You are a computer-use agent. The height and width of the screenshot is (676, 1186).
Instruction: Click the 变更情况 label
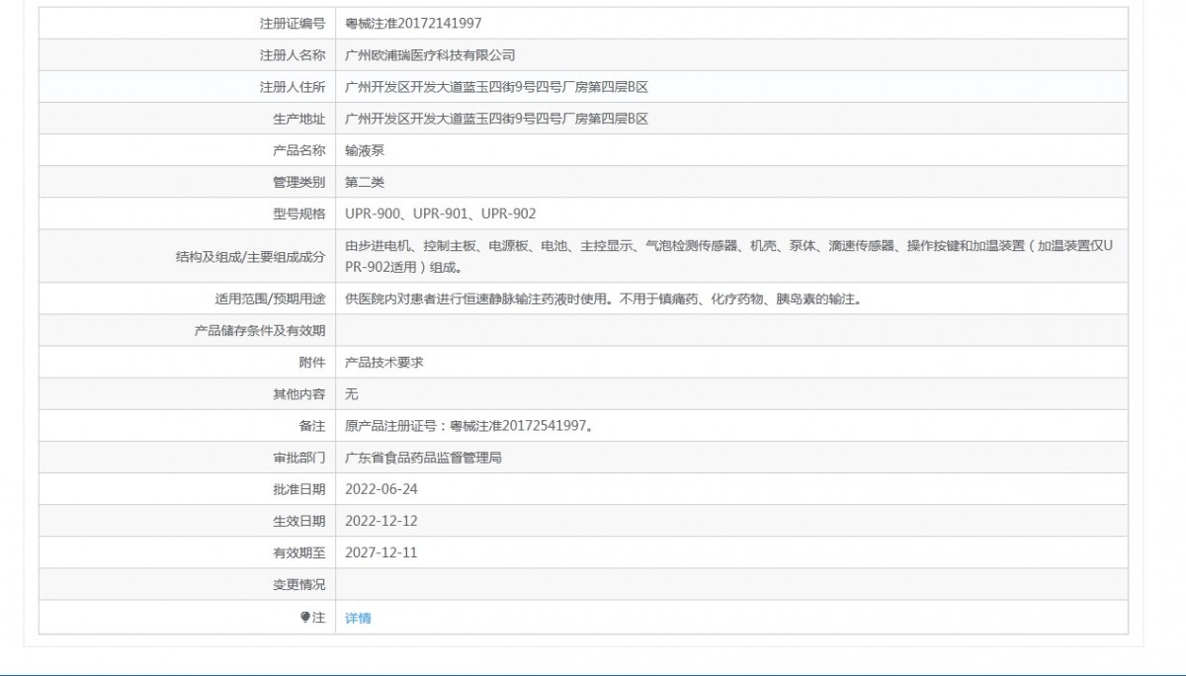[298, 584]
